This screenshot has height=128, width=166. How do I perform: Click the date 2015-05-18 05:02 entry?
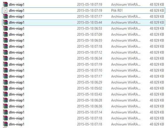(90, 88)
